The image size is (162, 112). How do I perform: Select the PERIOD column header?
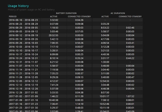tap(13, 16)
